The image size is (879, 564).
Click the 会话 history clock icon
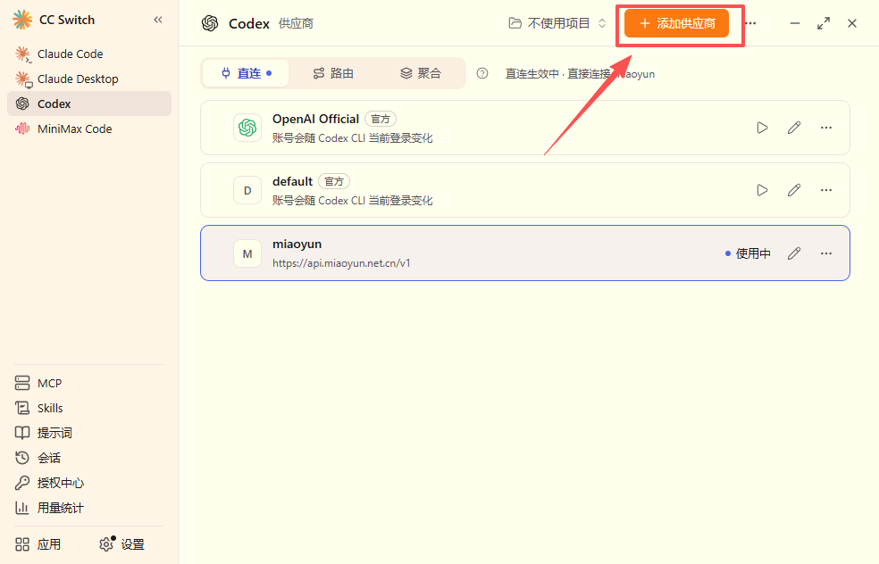pos(22,458)
